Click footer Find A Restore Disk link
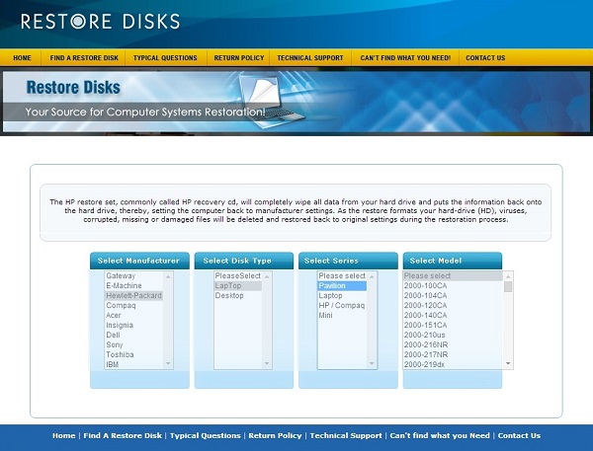 [123, 435]
